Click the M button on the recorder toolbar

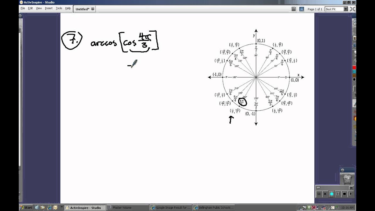click(319, 194)
